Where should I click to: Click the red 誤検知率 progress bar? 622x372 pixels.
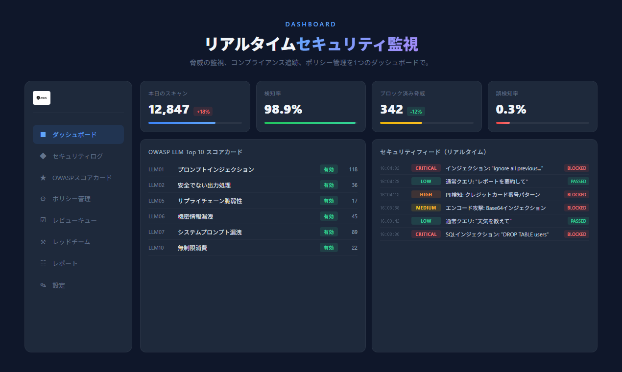pyautogui.click(x=503, y=123)
